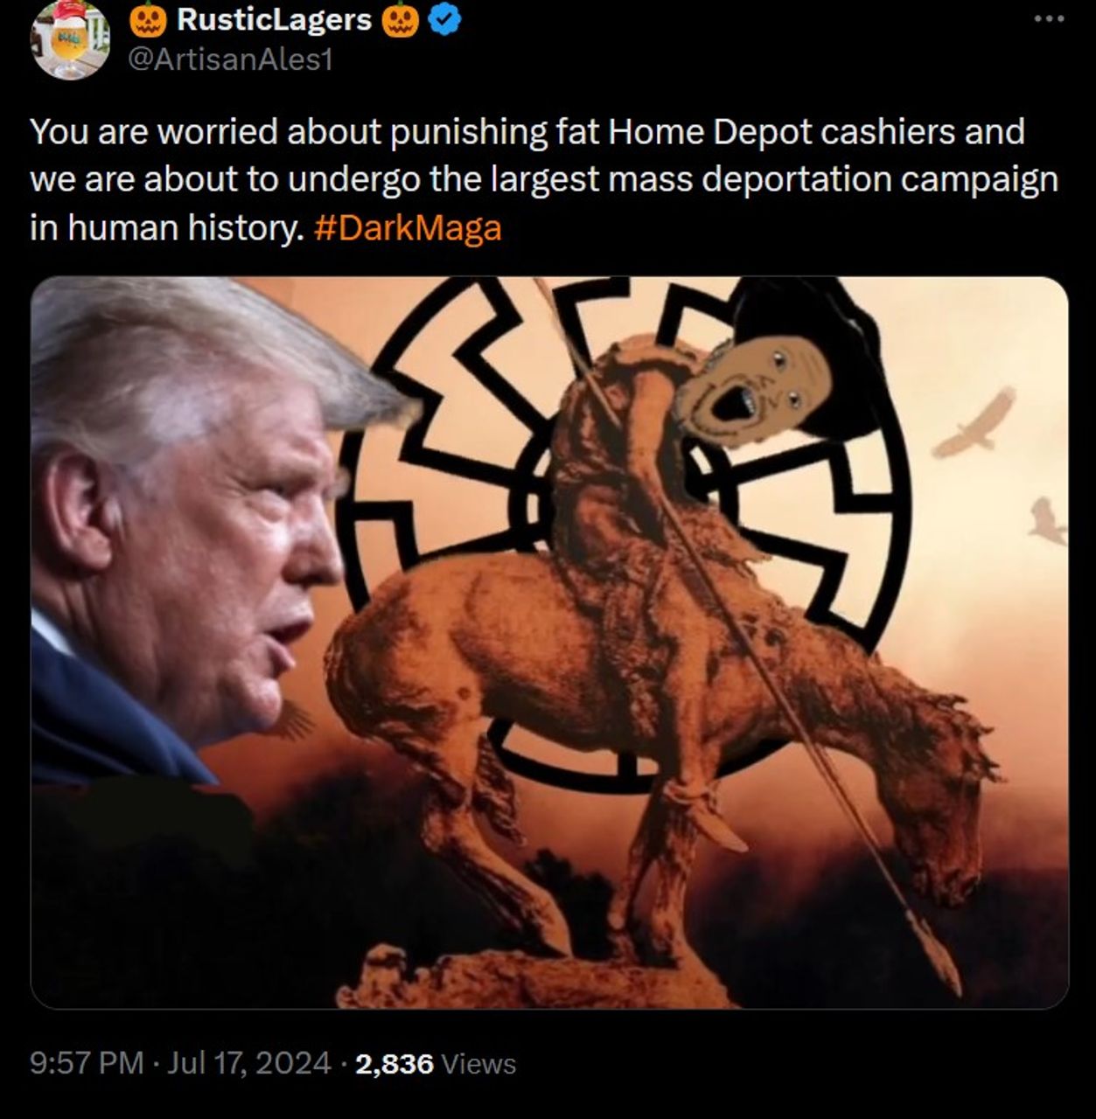The image size is (1096, 1119).
Task: Open the @ArtisanAles1 handle
Action: click(231, 60)
